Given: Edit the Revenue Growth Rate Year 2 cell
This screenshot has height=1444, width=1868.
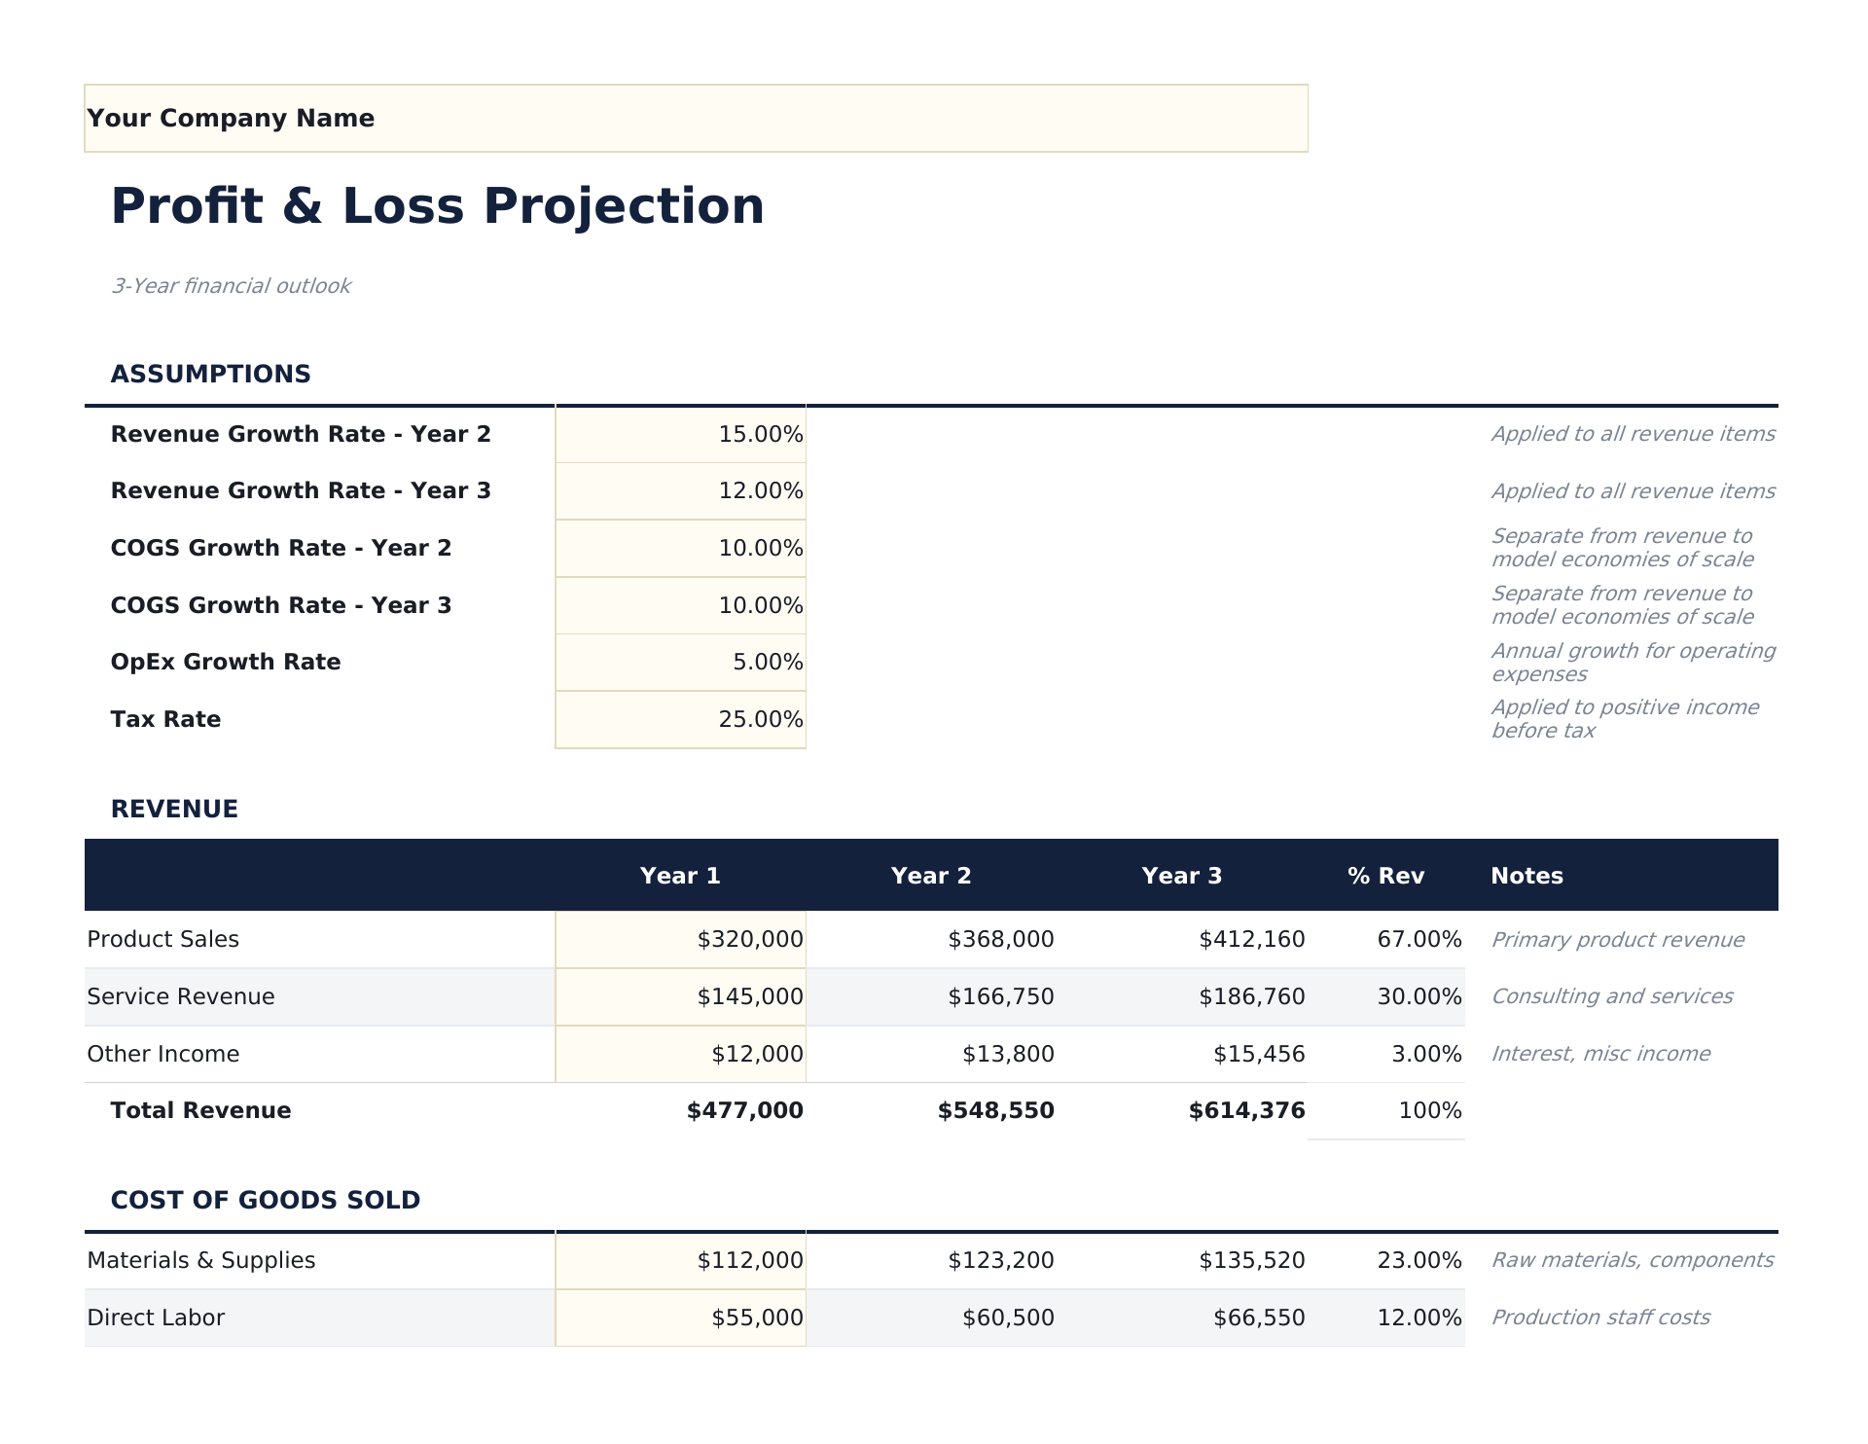Looking at the screenshot, I should [x=681, y=434].
